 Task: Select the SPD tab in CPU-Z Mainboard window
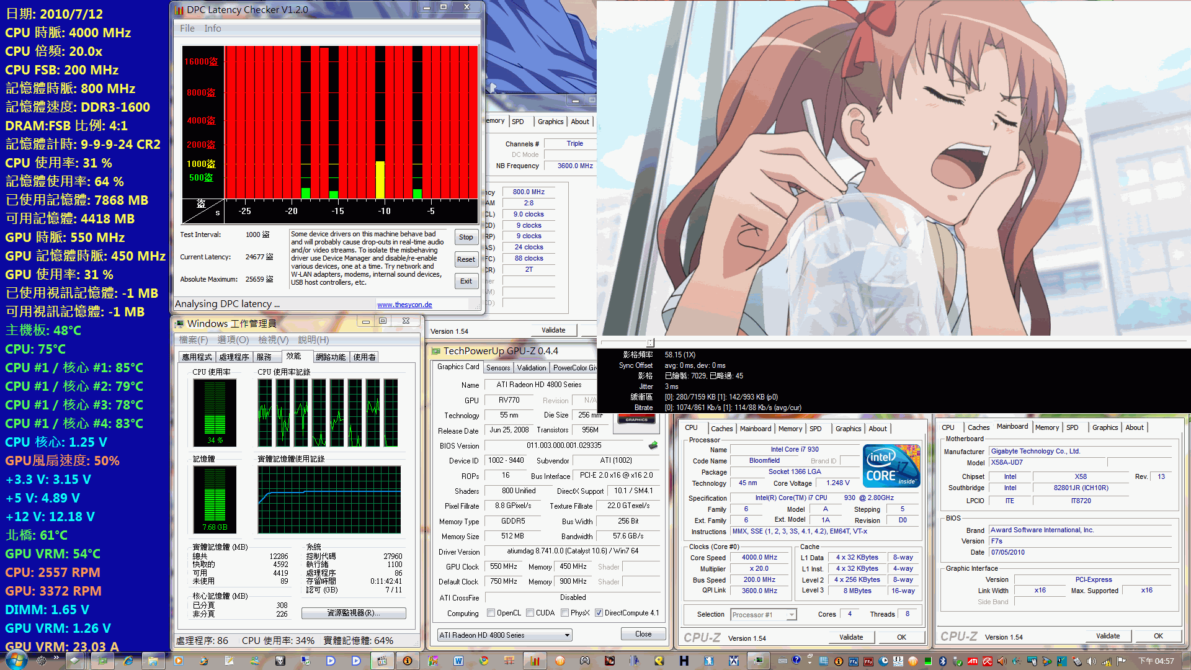pos(1073,427)
